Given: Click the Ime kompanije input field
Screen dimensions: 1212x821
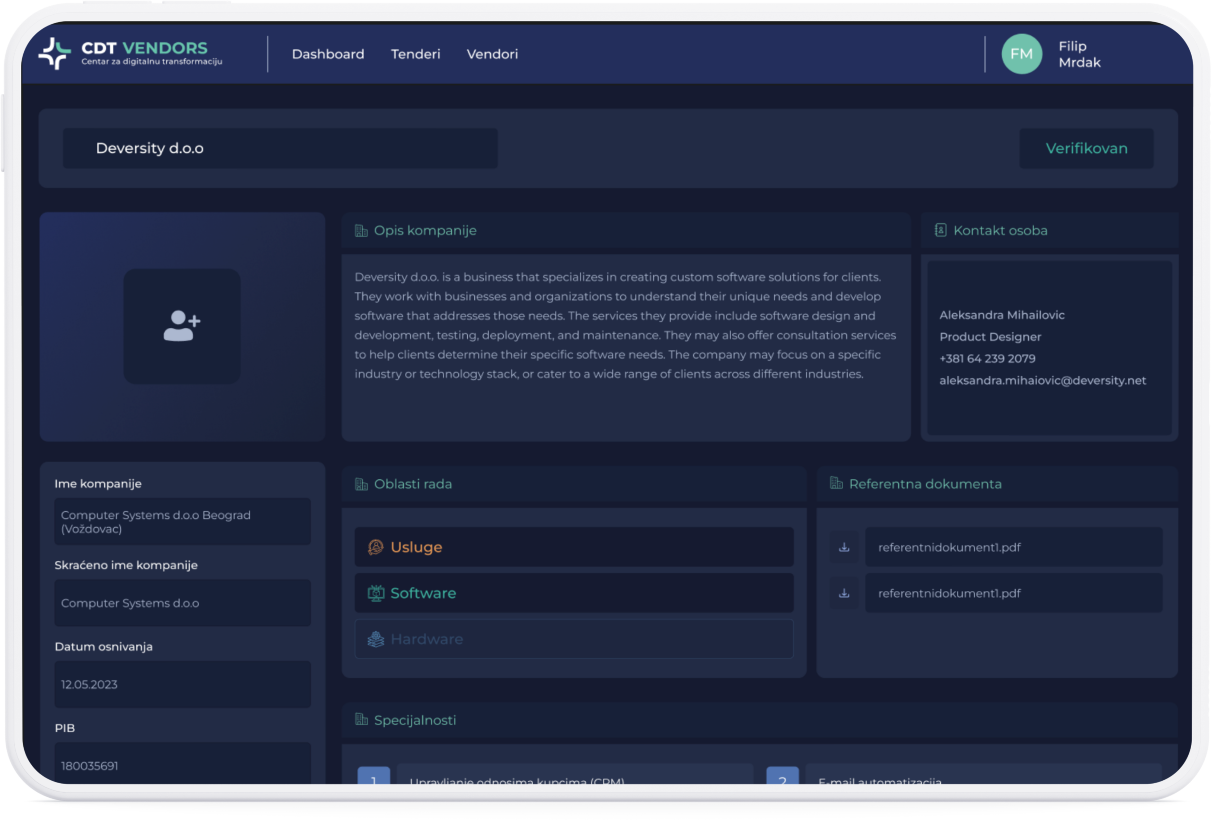Looking at the screenshot, I should pos(182,522).
